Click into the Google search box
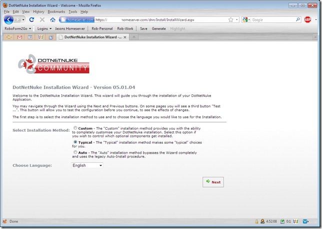Image resolution: width=322 pixels, height=229 pixels. pyautogui.click(x=273, y=19)
